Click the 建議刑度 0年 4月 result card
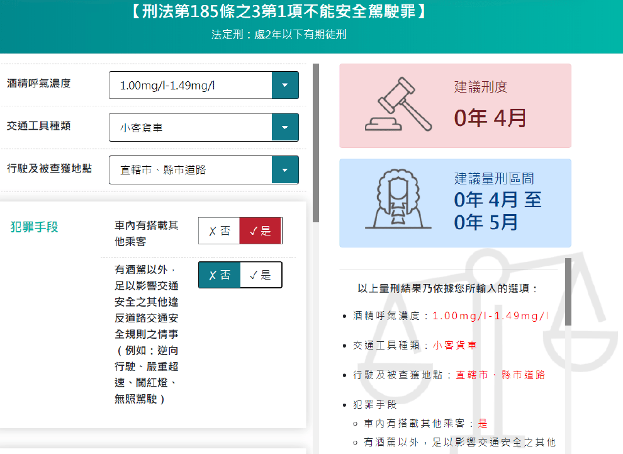The height and width of the screenshot is (454, 623). [x=456, y=106]
